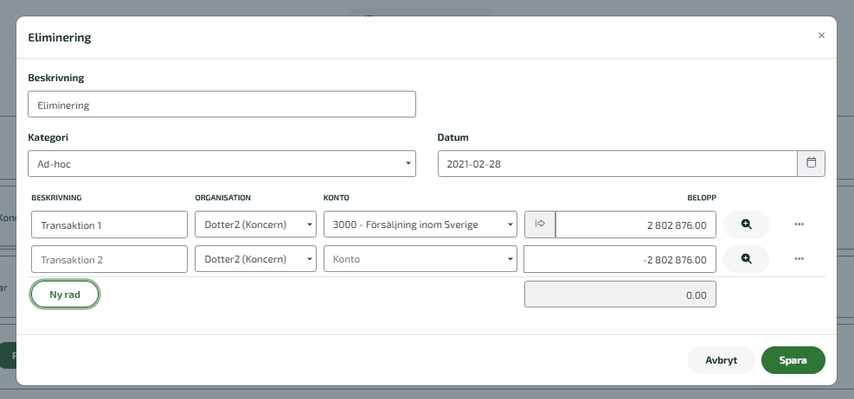Screen dimensions: 854x399
Task: Click the Spara button
Action: tap(793, 360)
